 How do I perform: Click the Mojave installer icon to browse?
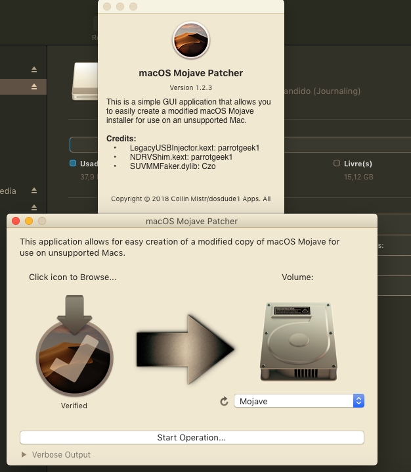tap(74, 346)
